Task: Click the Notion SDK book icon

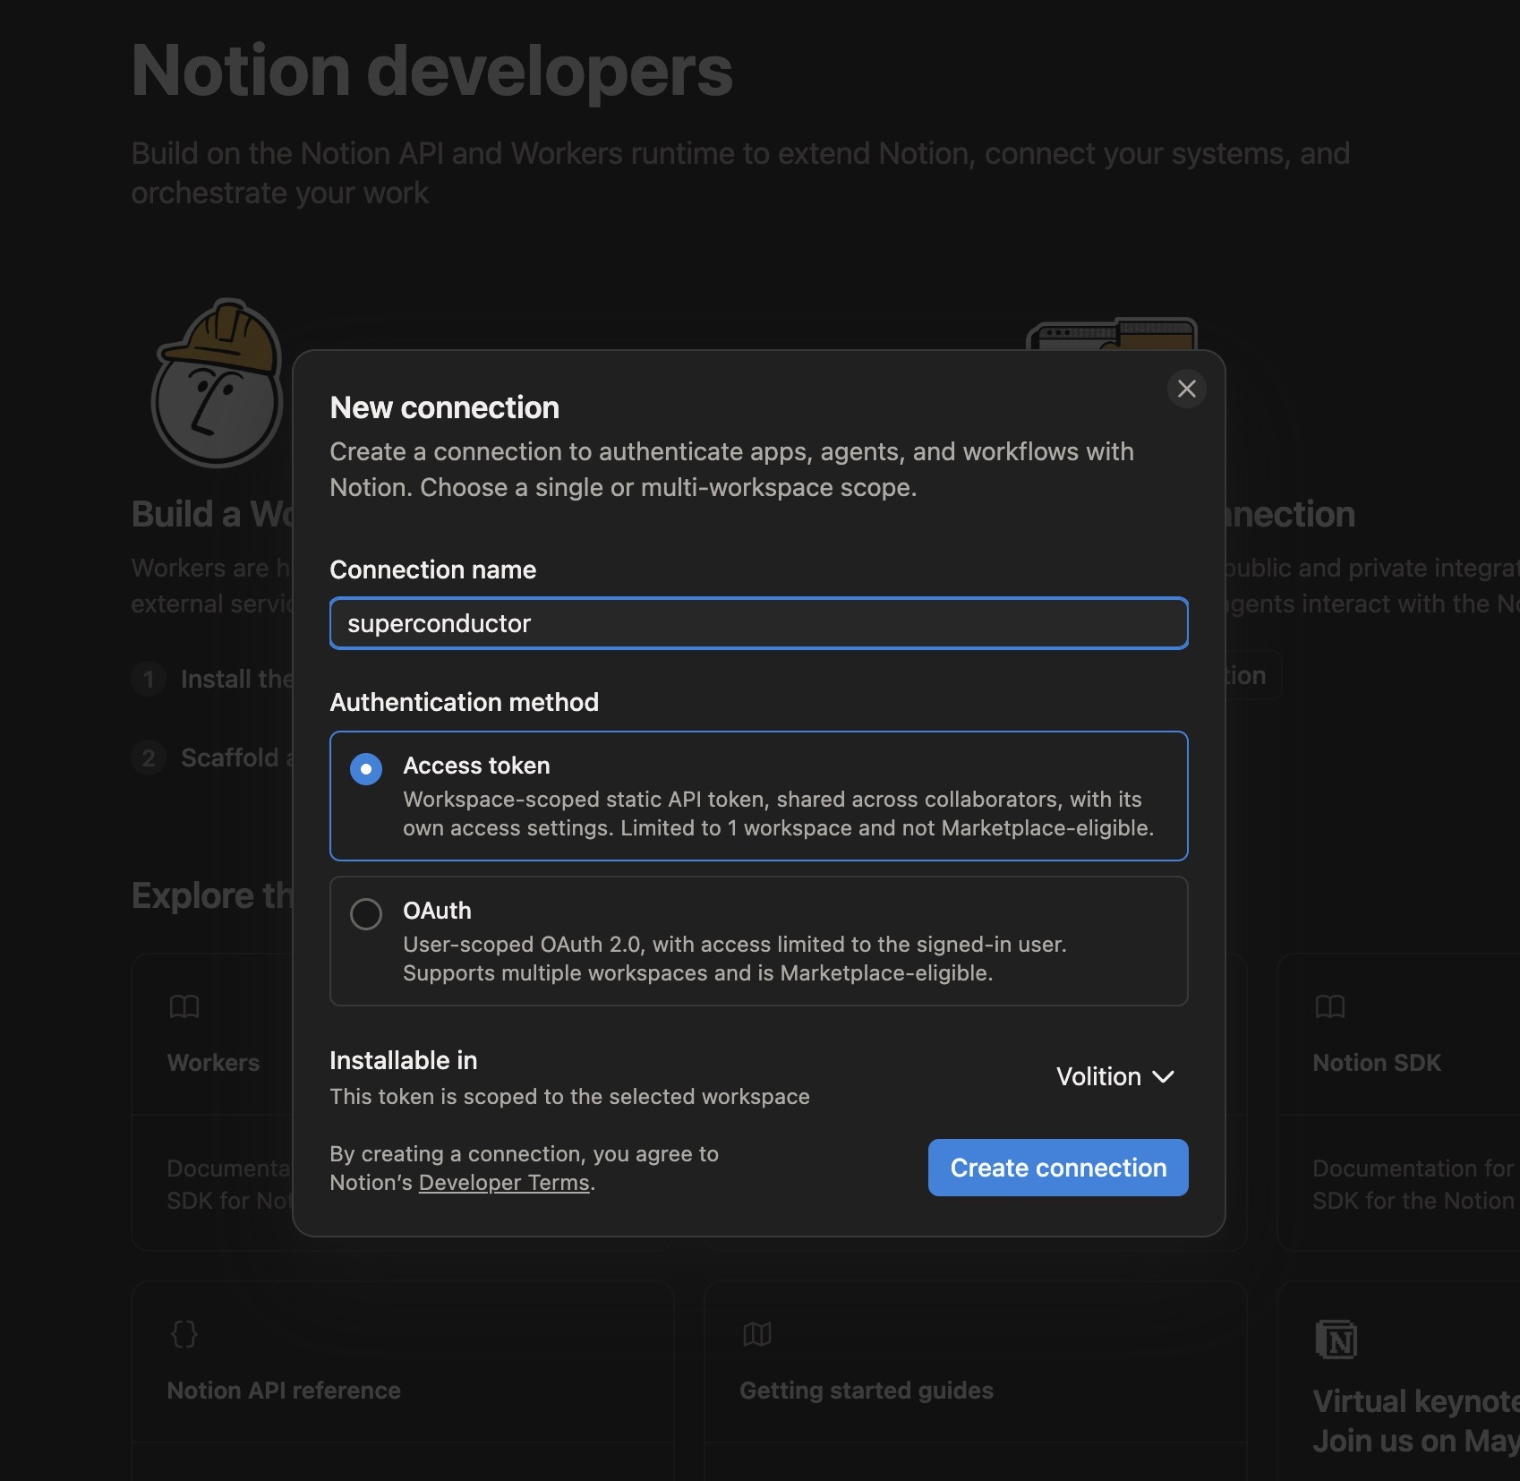Action: pyautogui.click(x=1330, y=1006)
